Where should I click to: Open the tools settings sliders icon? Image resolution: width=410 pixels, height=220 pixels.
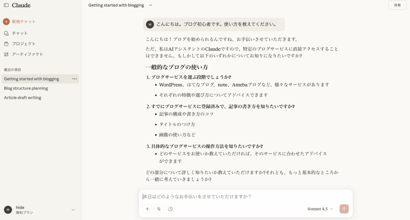[159, 209]
